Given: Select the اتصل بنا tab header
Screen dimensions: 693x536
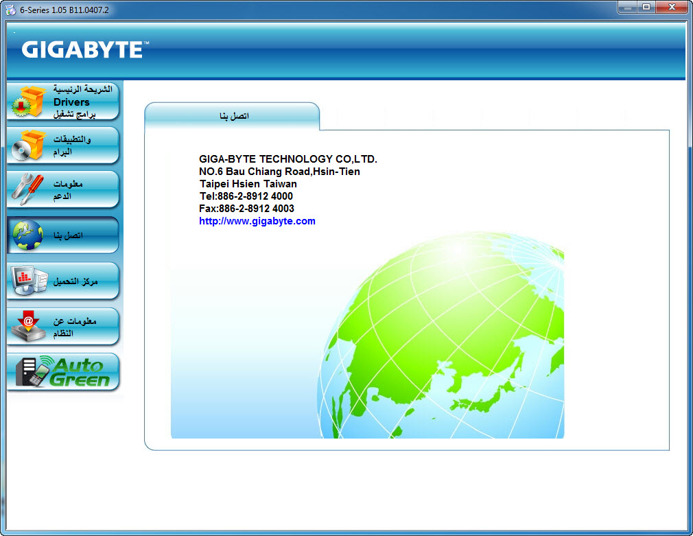Looking at the screenshot, I should click(232, 116).
